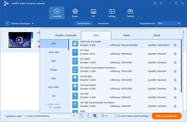Open settings gear for HD 720P (Automatische Korrektur)
This screenshot has width=187, height=122.
pos(175,106)
